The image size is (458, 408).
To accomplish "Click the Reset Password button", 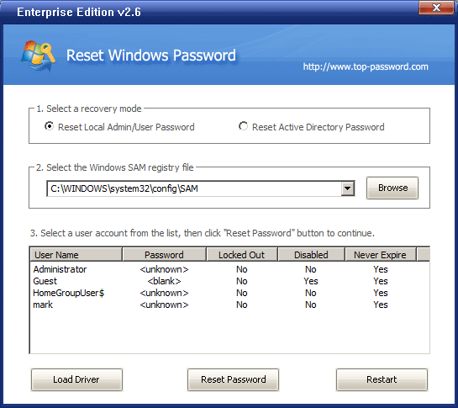I will [x=233, y=379].
